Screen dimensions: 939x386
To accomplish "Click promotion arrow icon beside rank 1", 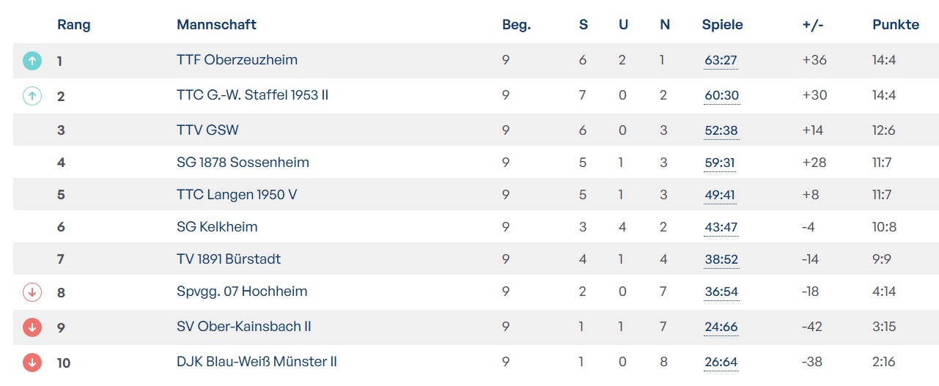I will tap(32, 60).
